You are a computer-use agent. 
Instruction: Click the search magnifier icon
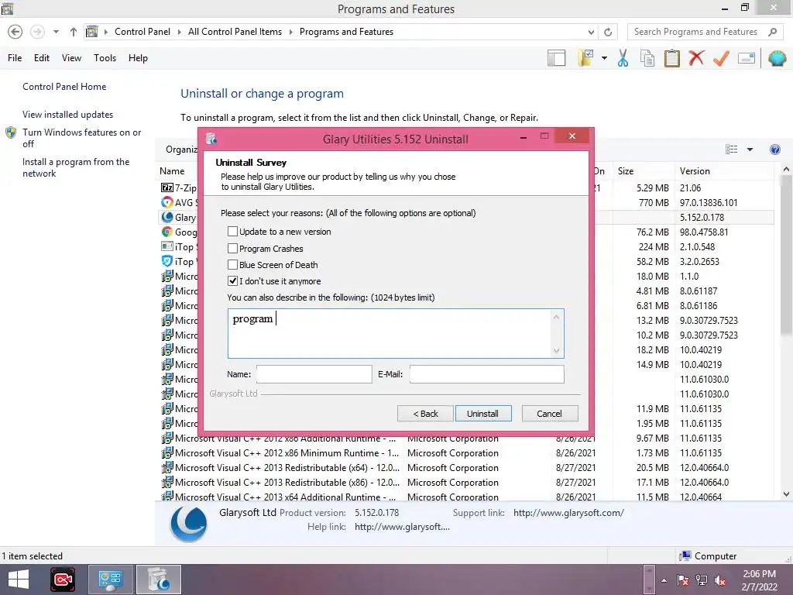coord(772,32)
